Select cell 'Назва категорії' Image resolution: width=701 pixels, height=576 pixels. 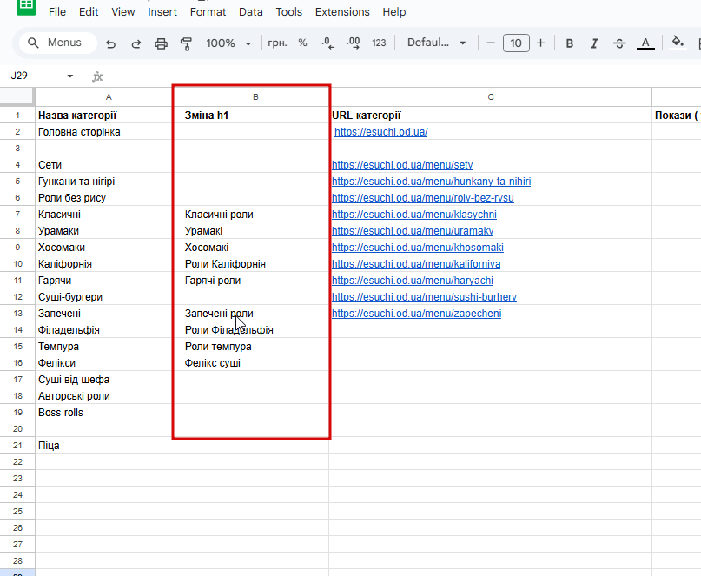tap(109, 116)
